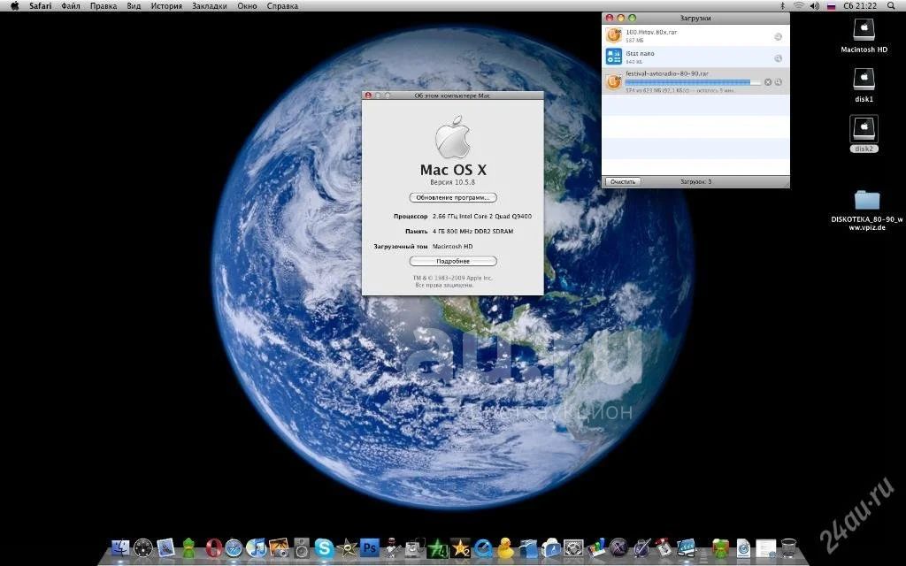This screenshot has height=566, width=906.
Task: Launch iTunes from the Dock
Action: (x=256, y=547)
